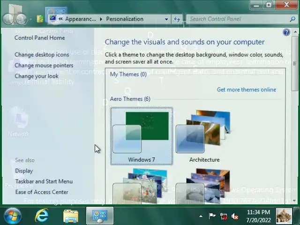Open Windows Explorer from taskbar
This screenshot has height=225, width=300.
click(x=71, y=216)
